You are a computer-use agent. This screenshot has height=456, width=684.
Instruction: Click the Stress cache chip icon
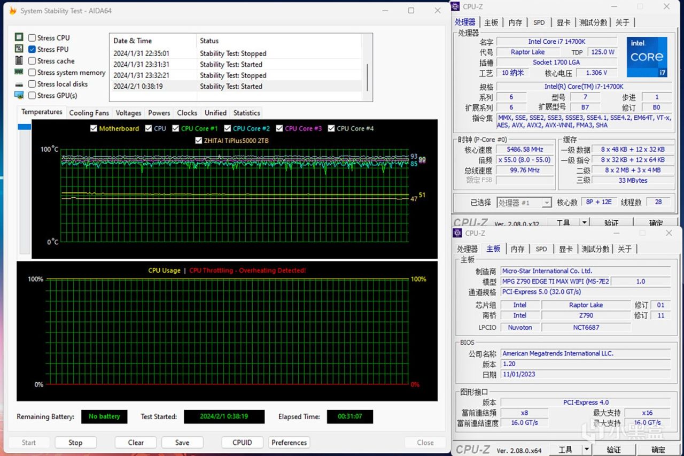coord(18,60)
